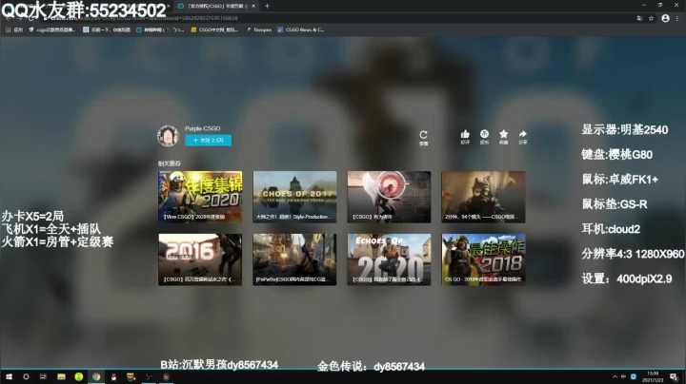Screen dimensions: 686x384
Task: Open the taskbar clock and date
Action: click(653, 376)
